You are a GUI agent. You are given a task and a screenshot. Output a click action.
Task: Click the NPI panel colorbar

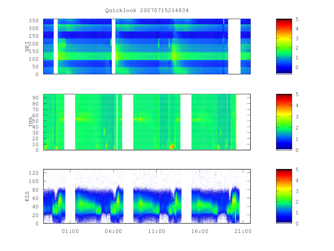click(284, 46)
